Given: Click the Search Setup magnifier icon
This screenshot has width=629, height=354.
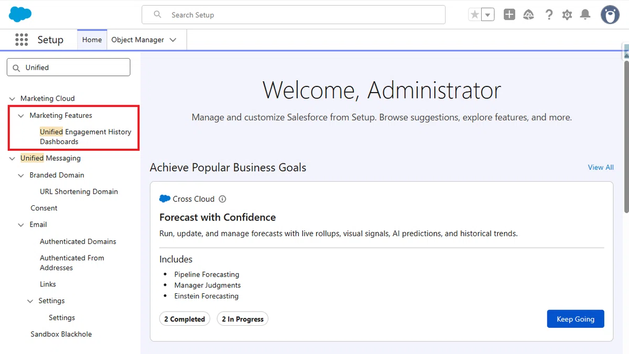Looking at the screenshot, I should click(157, 15).
